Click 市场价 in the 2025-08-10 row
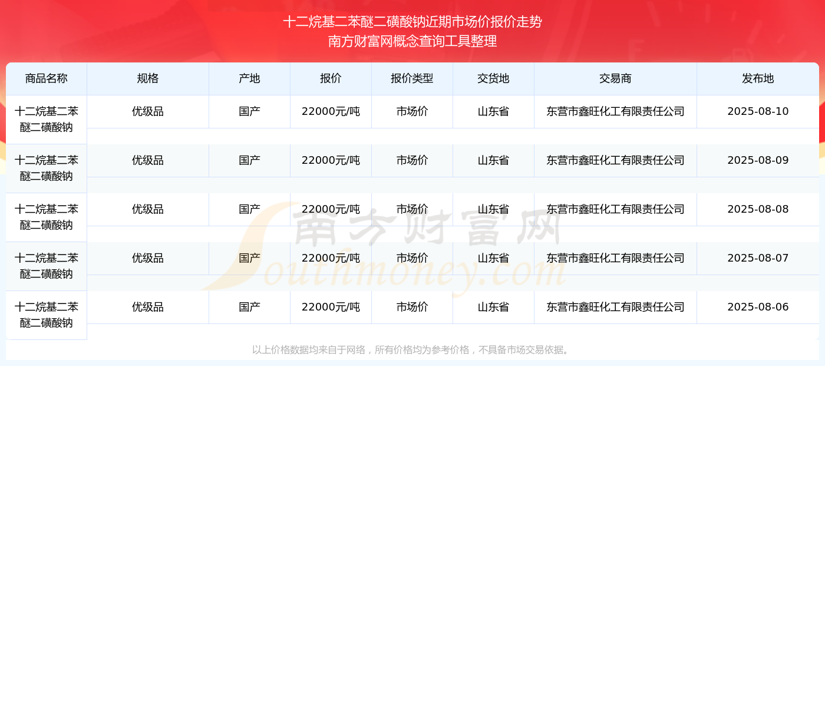Screen dimensions: 825x710 coord(412,111)
